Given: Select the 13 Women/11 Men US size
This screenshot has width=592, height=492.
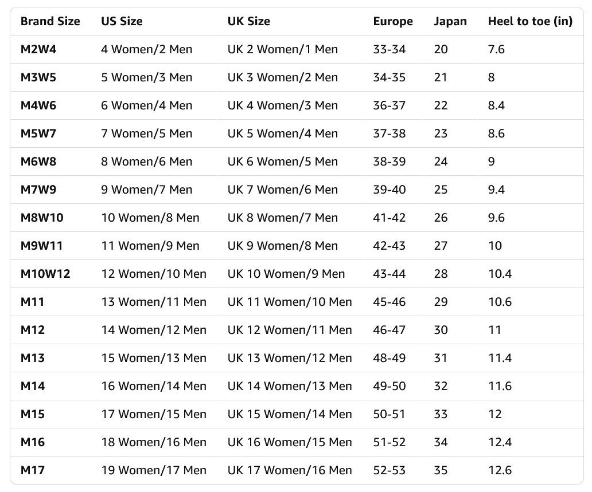Looking at the screenshot, I should point(154,302).
